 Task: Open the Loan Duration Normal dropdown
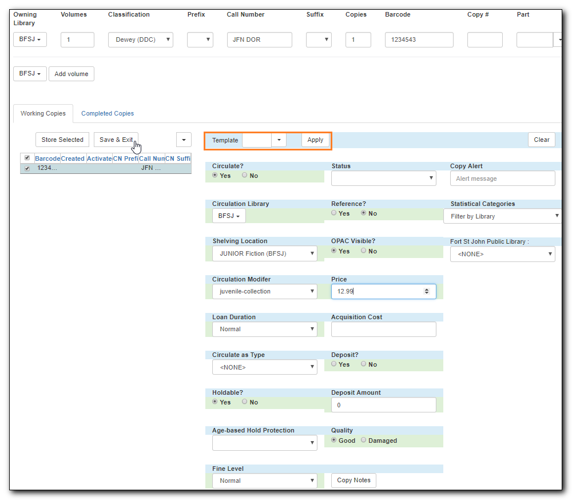[x=265, y=329]
